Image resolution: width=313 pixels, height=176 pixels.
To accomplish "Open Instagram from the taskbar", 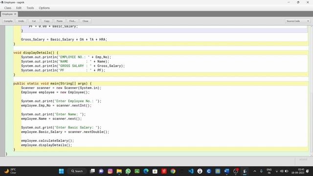I will (110, 171).
